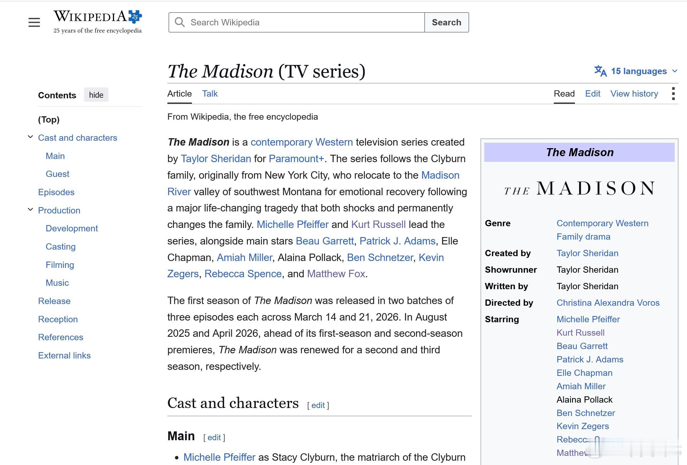
Task: Open Kurt Russell link in intro paragraph
Action: (378, 225)
